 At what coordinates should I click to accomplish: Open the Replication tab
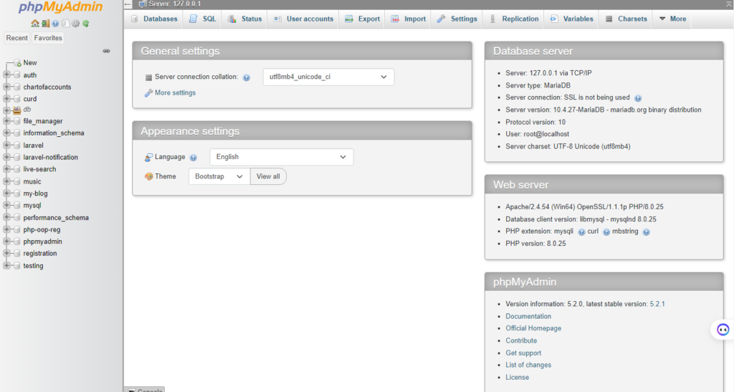[514, 19]
